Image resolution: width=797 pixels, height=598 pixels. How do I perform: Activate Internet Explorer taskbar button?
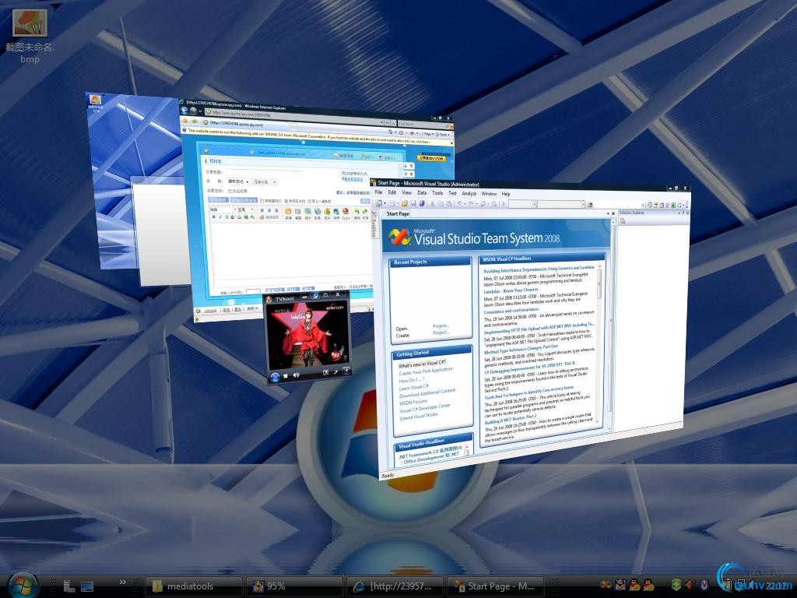pyautogui.click(x=394, y=586)
